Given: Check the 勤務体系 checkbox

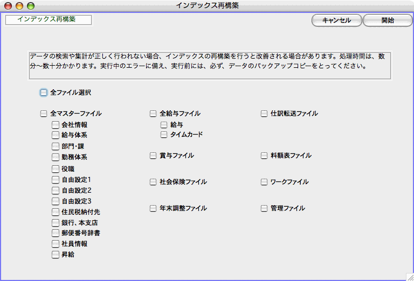Looking at the screenshot, I should (56, 158).
